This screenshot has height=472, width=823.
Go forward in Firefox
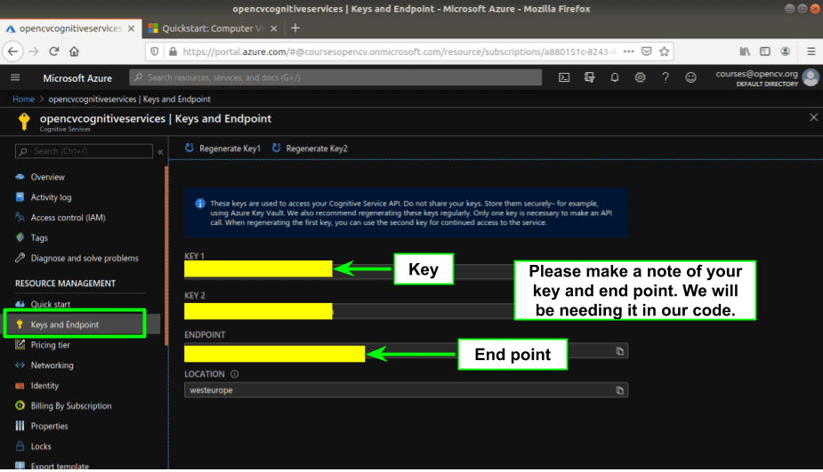point(33,52)
